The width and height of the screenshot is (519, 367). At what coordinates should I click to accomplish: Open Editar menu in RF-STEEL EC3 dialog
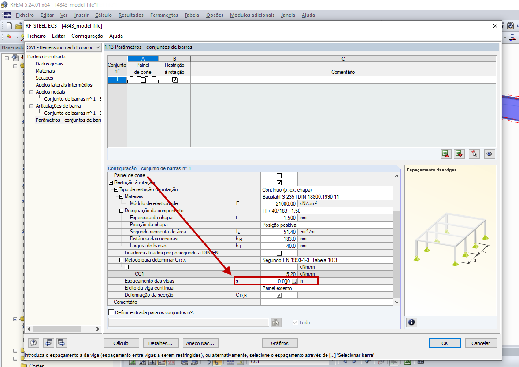(59, 36)
